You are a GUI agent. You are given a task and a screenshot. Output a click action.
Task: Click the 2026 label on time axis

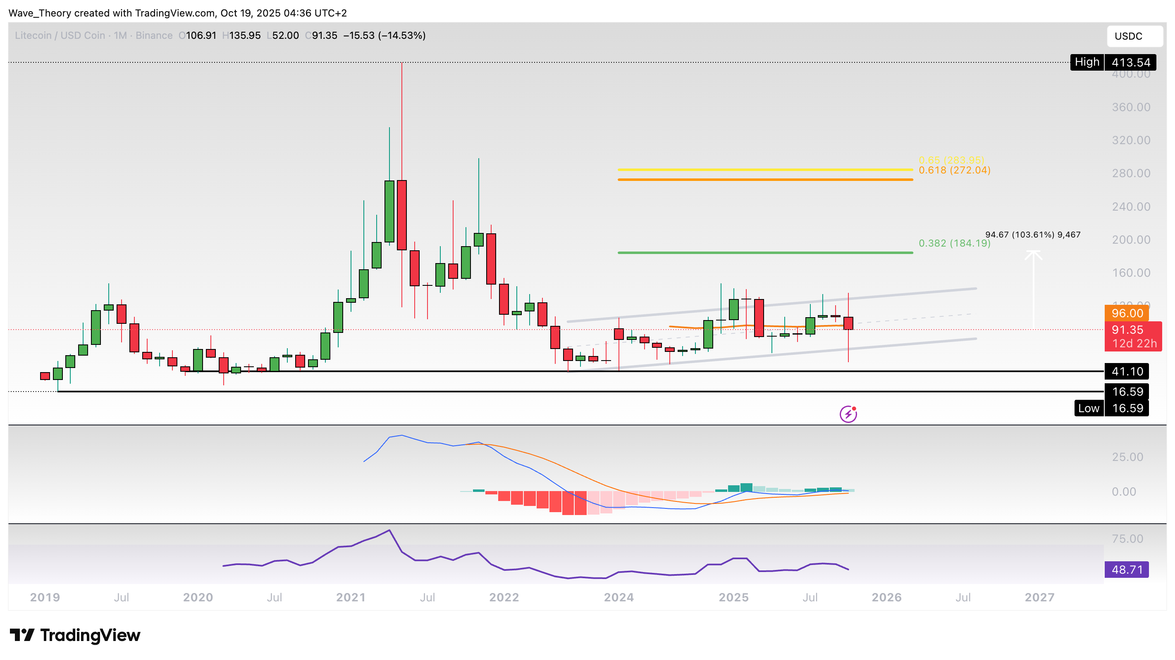point(886,597)
